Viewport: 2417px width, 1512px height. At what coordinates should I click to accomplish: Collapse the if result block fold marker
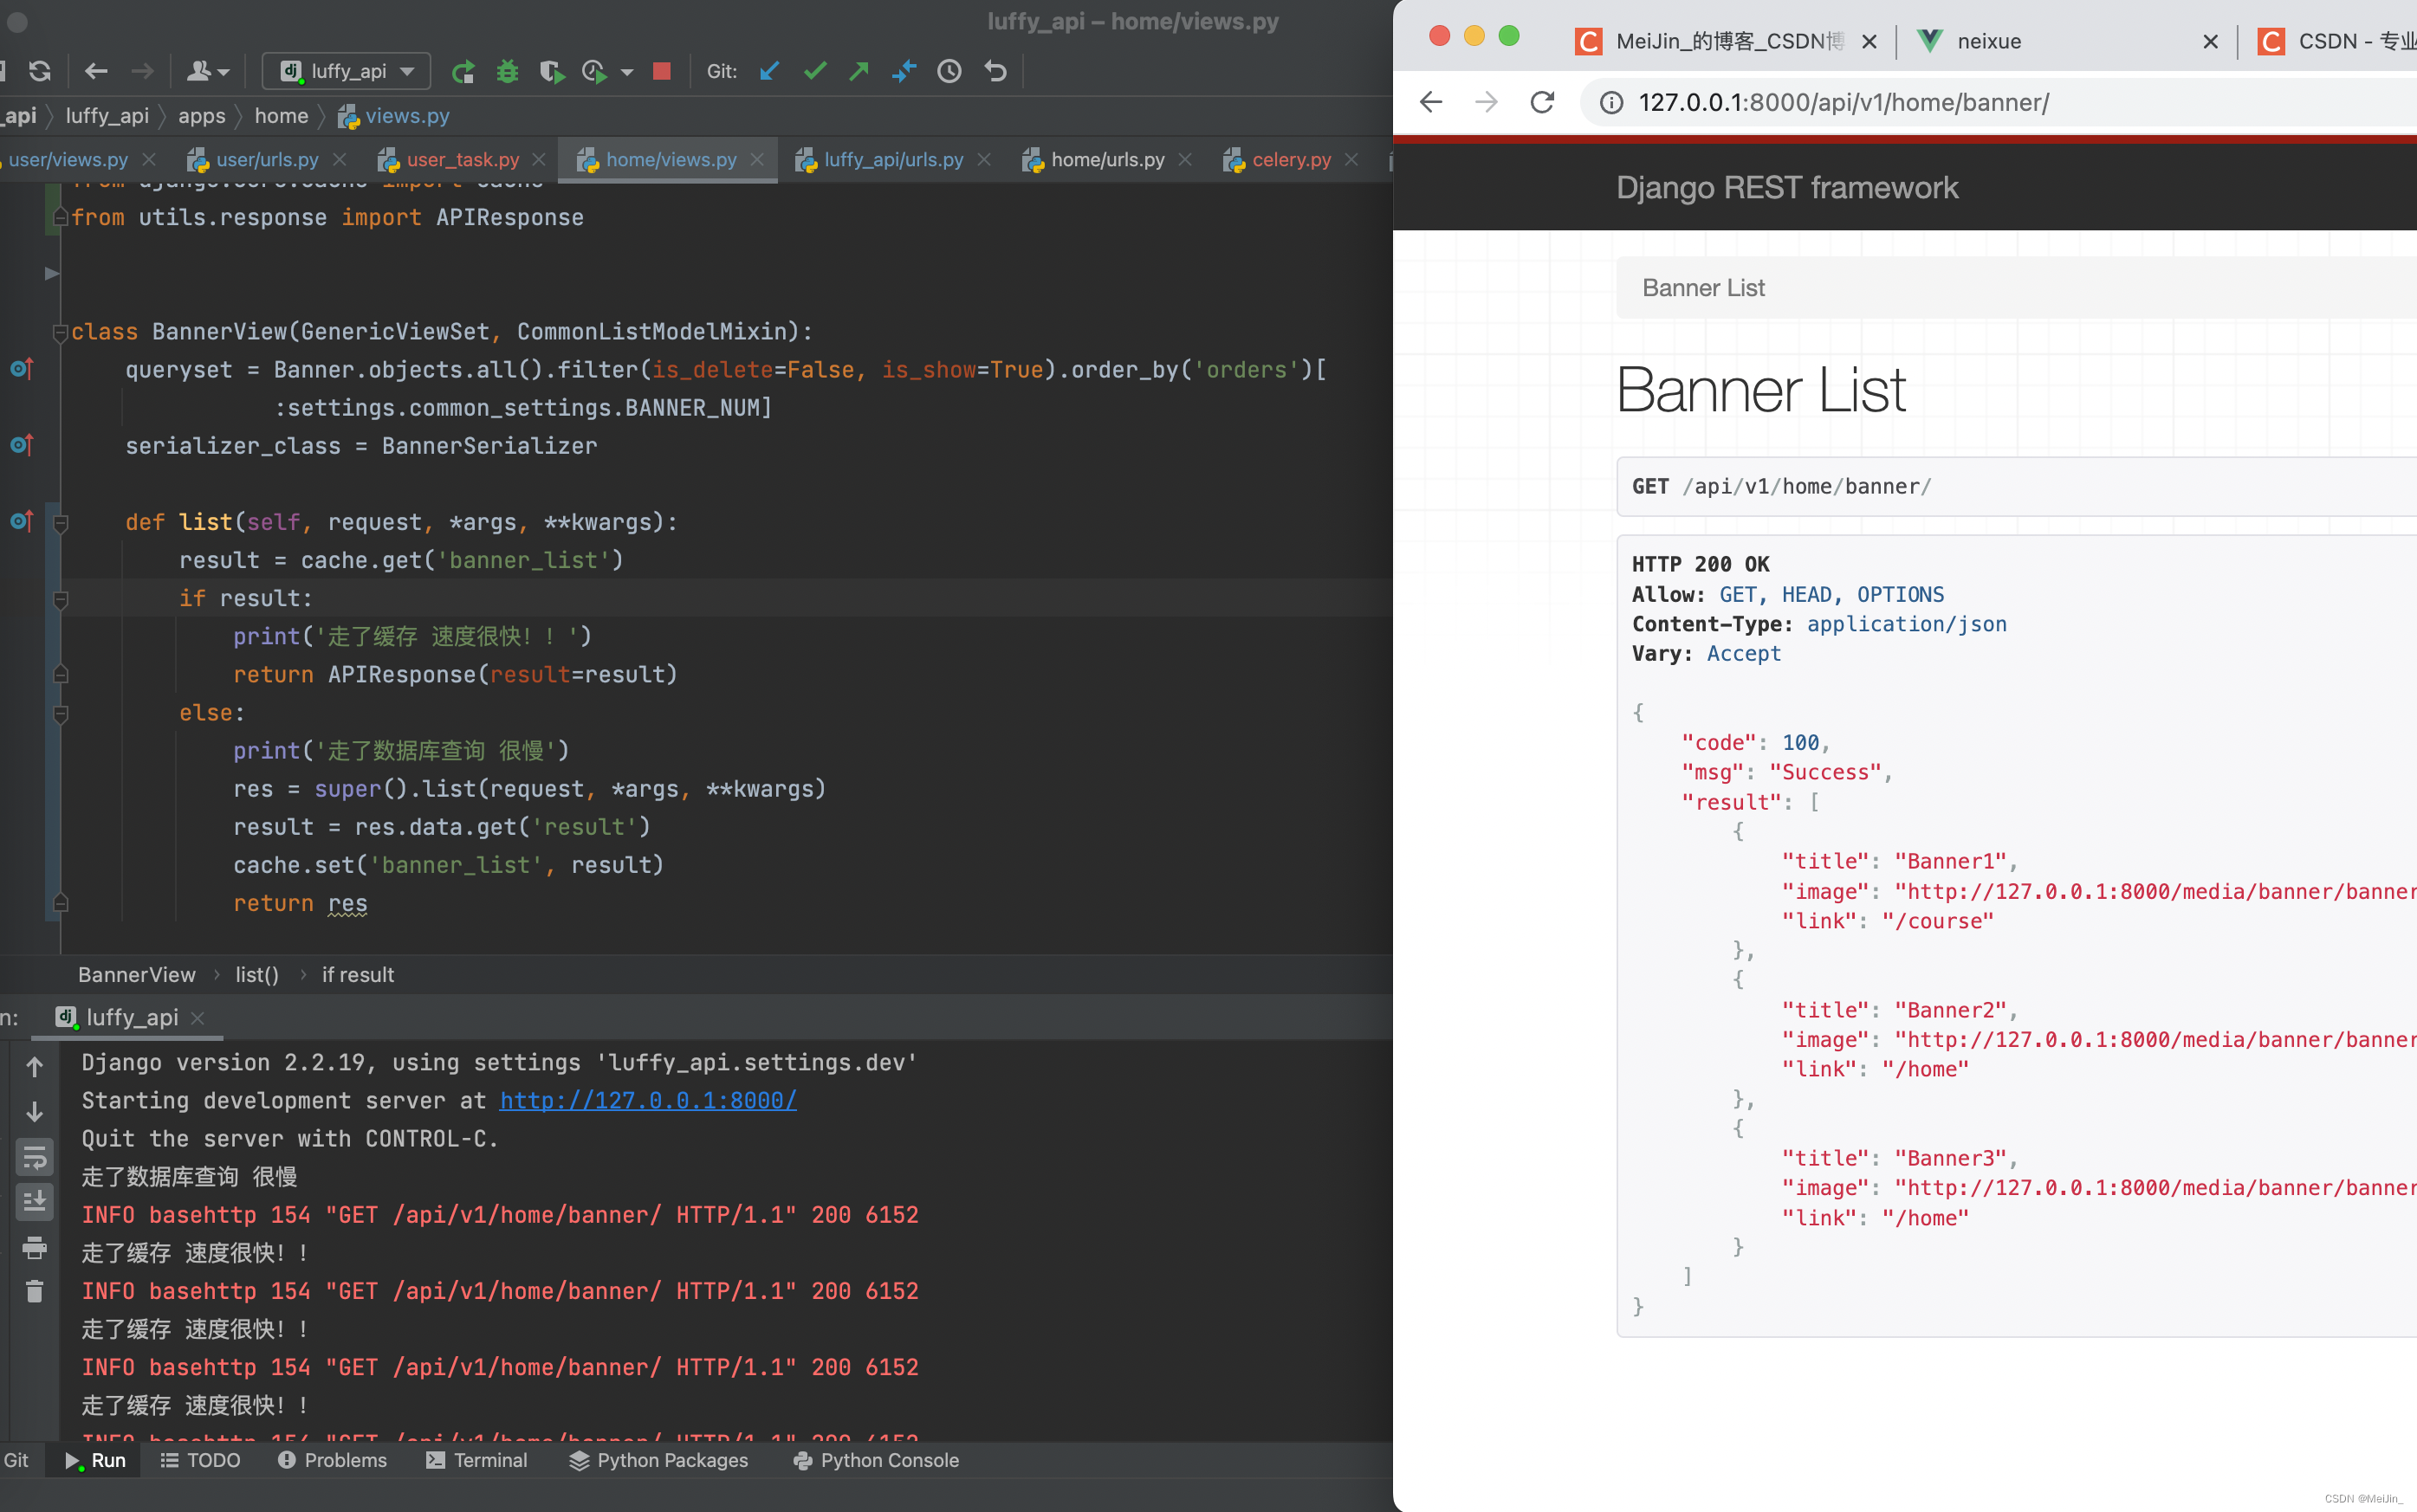(61, 599)
